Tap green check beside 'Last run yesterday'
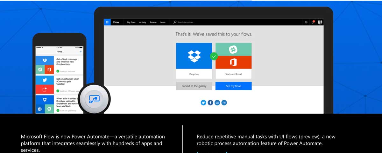 click(58, 110)
